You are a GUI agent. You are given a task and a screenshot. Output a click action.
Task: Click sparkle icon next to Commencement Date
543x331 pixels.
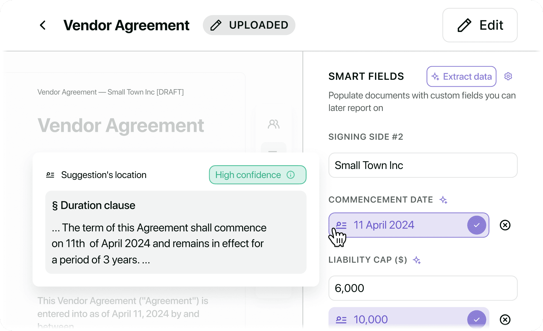point(443,200)
